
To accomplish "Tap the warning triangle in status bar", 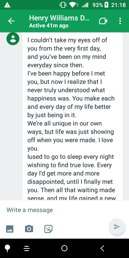I will pyautogui.click(x=7, y=5).
